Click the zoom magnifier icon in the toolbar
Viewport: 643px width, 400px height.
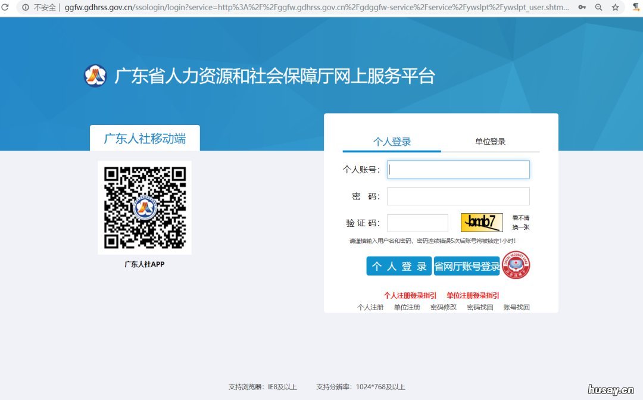598,7
